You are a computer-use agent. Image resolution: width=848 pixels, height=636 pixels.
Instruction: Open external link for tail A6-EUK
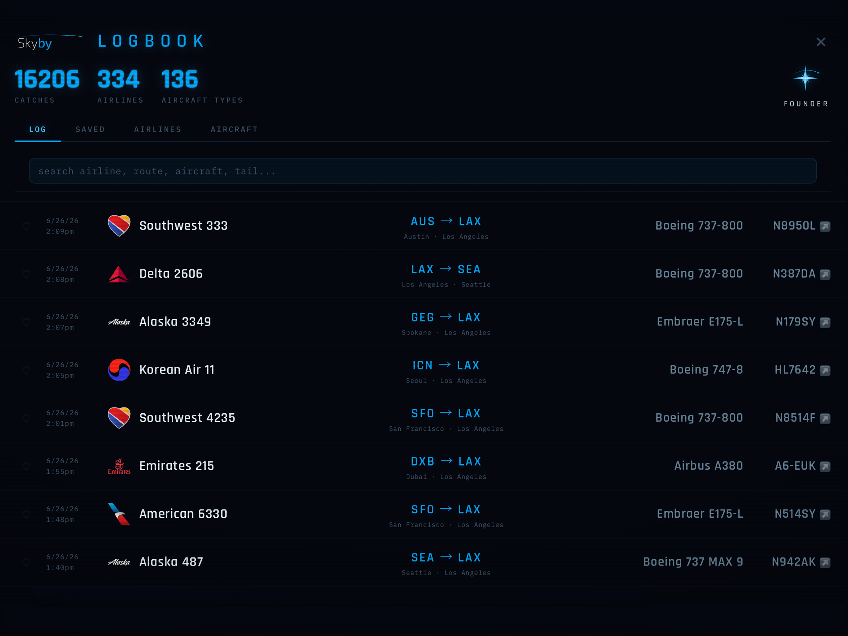point(825,466)
